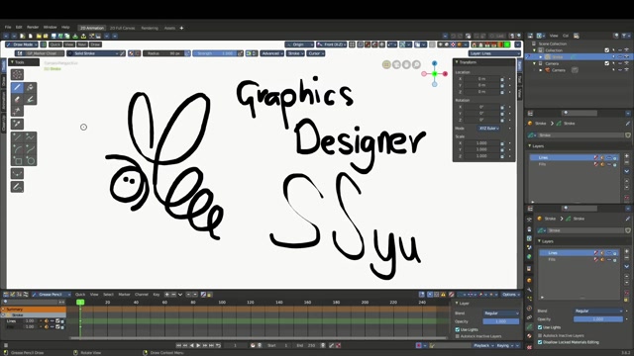Click the viewport navigation axis gizmo
Screen dimensions: 634x356
tap(434, 74)
